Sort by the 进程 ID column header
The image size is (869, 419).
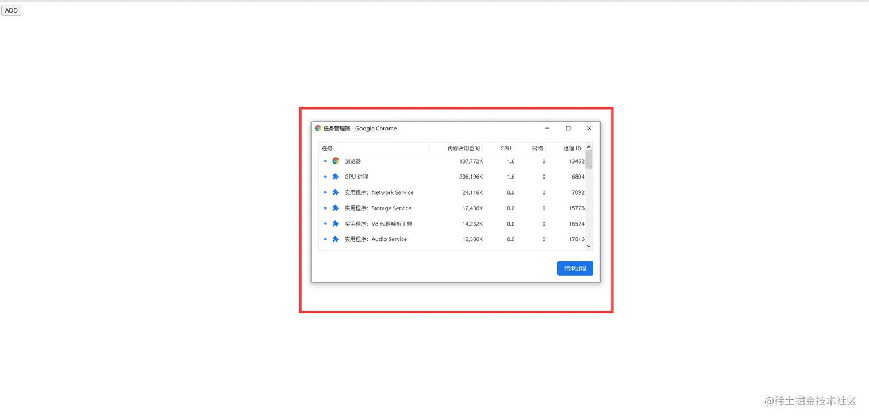tap(566, 148)
